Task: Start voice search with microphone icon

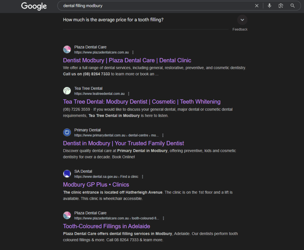Action: point(269,6)
